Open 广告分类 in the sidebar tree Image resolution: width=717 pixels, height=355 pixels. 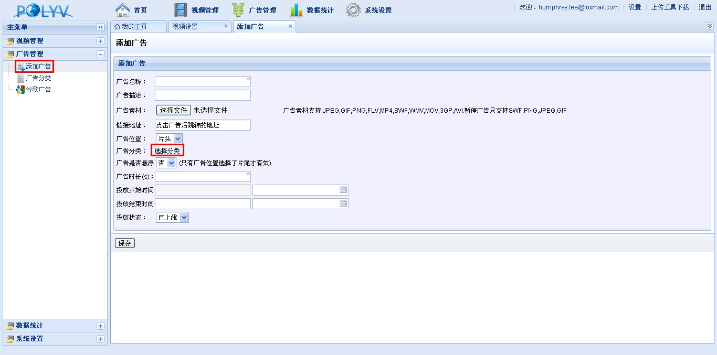click(x=38, y=78)
